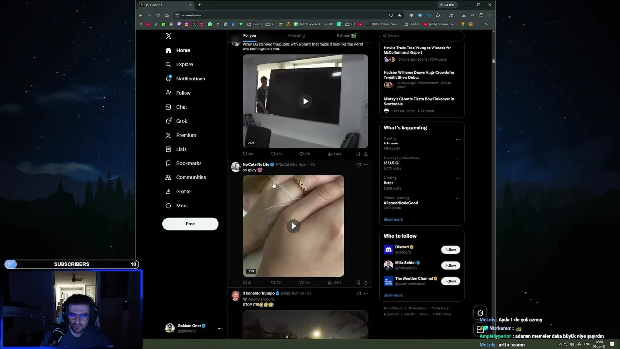Open account menu dots beside Gokhan Oner
Screen dimensions: 620x349
click(219, 328)
